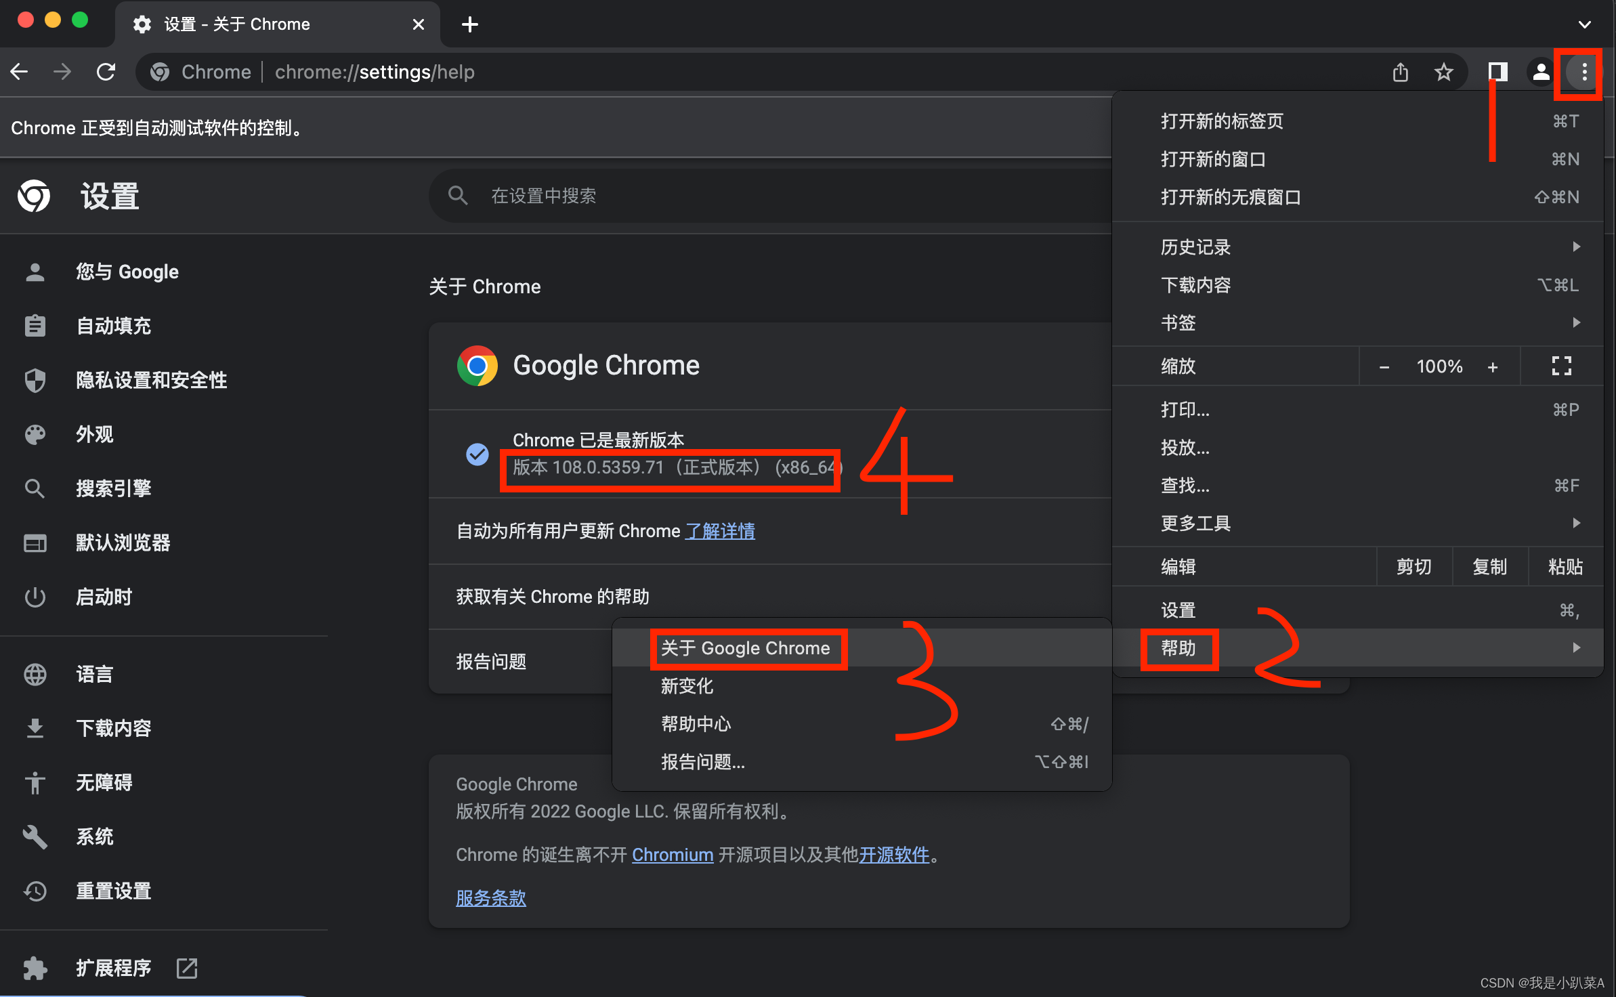Toggle fullscreen from zoom row icon
This screenshot has width=1616, height=997.
click(x=1561, y=366)
